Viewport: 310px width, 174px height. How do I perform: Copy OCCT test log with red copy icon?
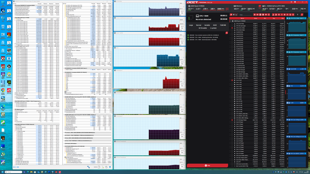(x=227, y=33)
